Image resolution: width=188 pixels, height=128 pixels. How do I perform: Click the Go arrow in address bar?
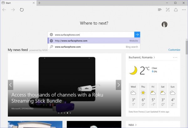[137, 35]
